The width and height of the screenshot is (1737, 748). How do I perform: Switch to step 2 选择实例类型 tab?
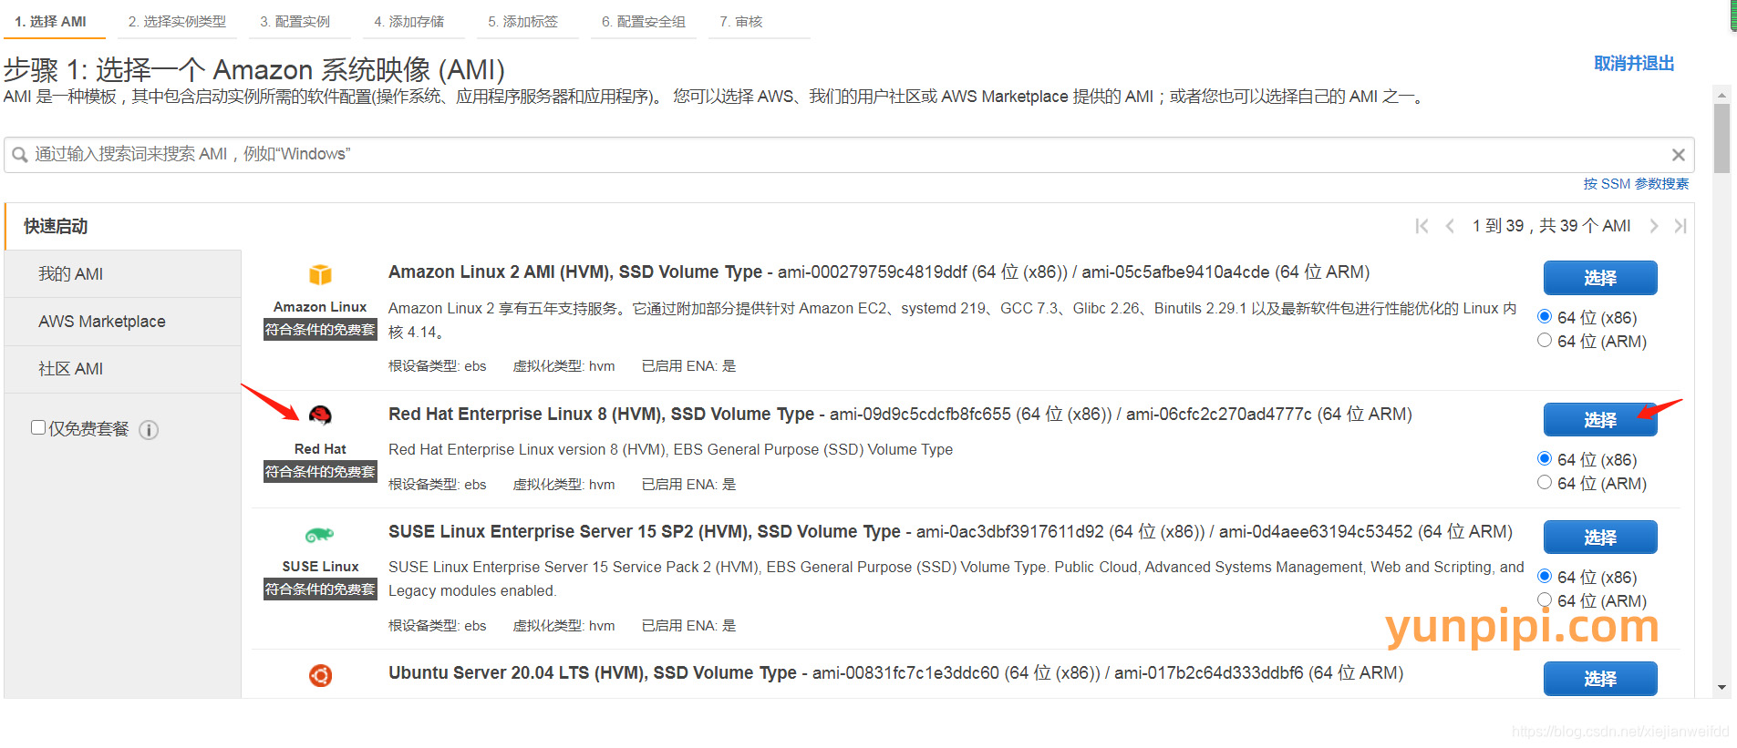point(178,22)
